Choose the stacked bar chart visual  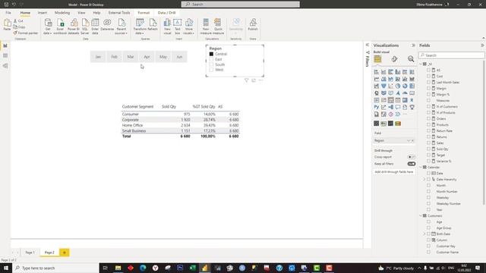pos(377,72)
